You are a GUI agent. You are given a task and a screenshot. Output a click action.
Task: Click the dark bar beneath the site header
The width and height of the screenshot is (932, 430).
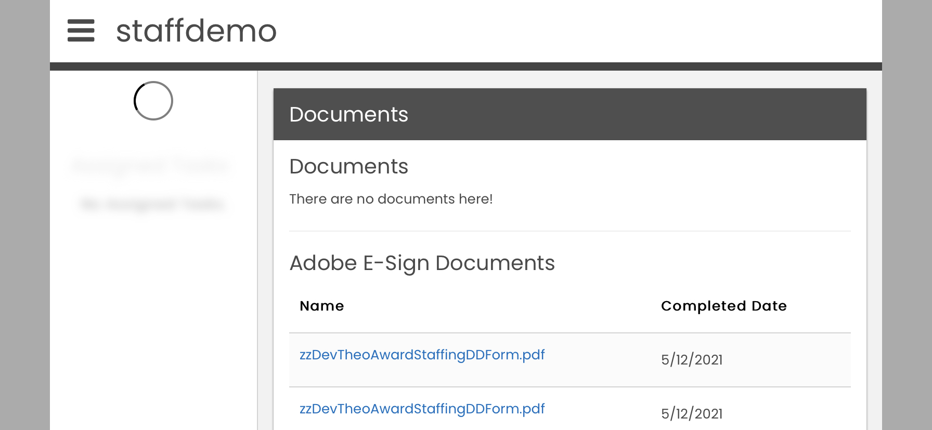(465, 66)
